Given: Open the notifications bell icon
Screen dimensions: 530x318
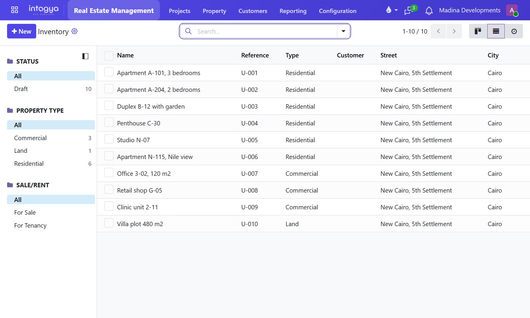Looking at the screenshot, I should [x=429, y=11].
